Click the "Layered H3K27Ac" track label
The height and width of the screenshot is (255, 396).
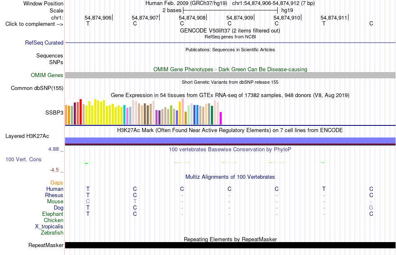[27, 136]
